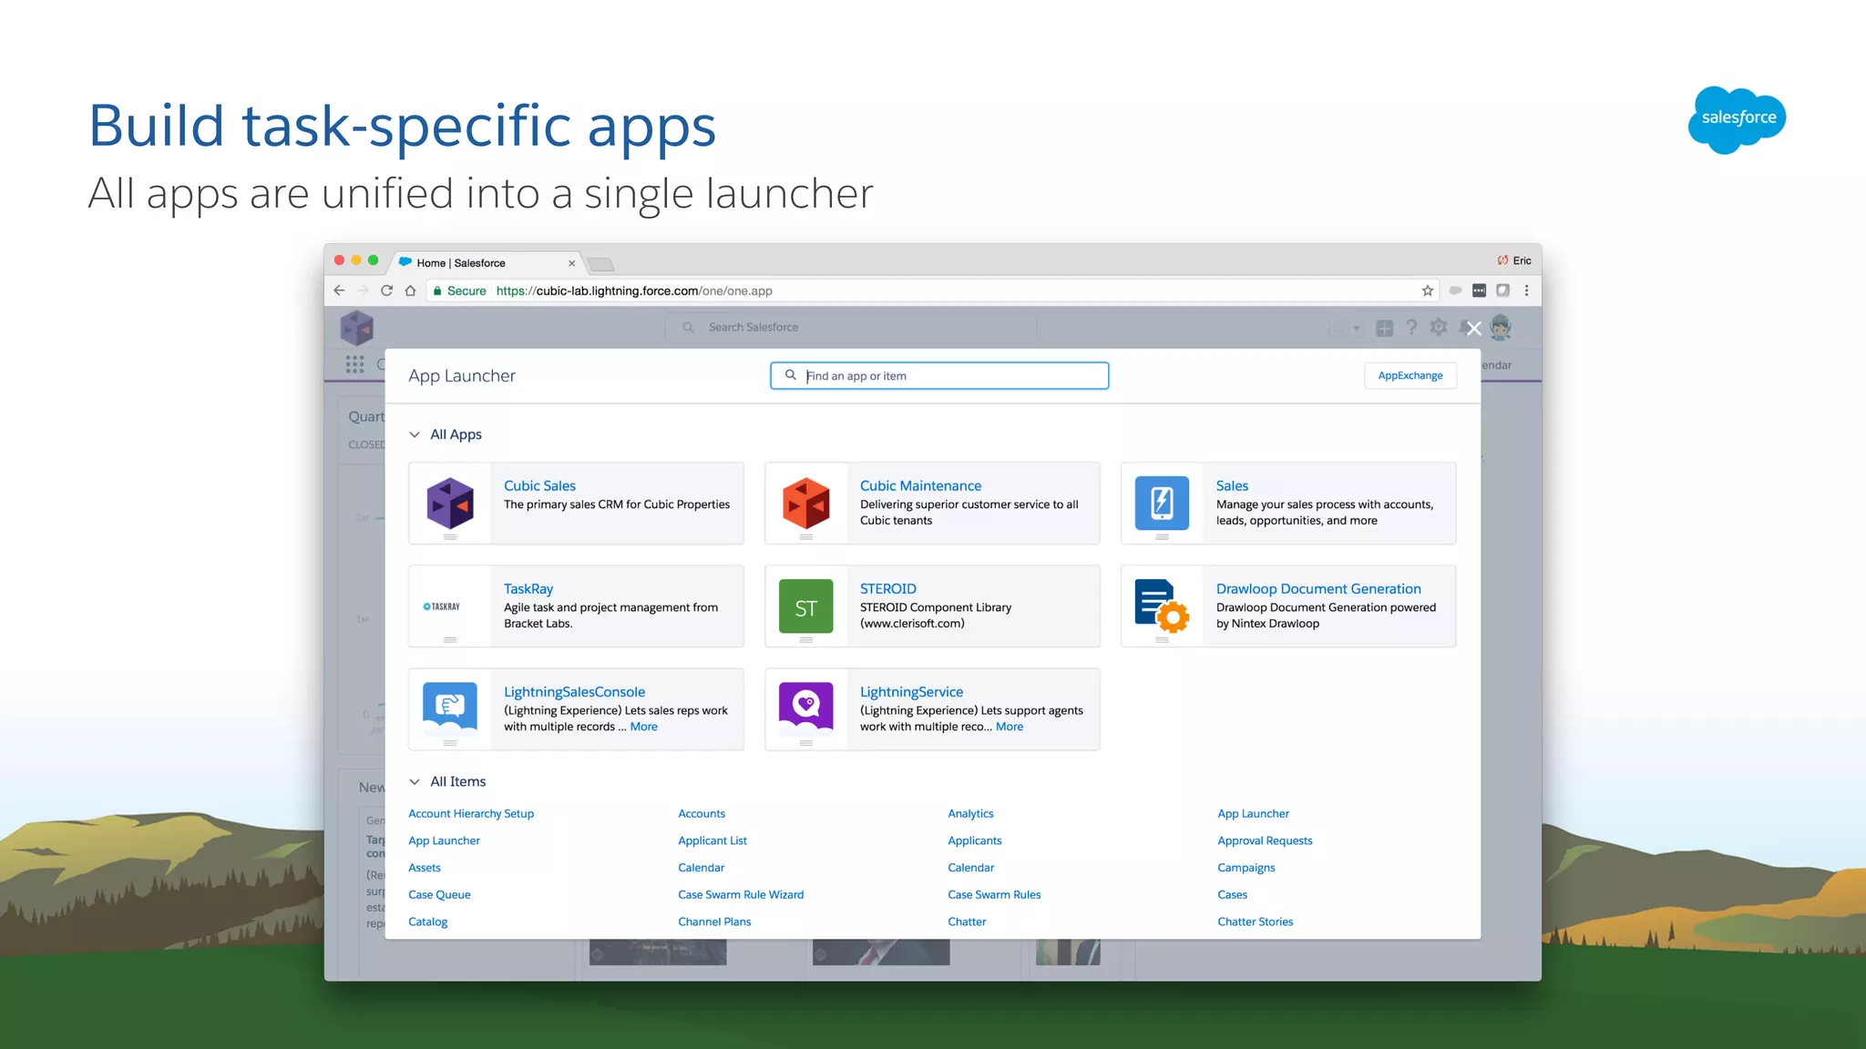The image size is (1866, 1049).
Task: Open the Chatter item
Action: coord(967,922)
